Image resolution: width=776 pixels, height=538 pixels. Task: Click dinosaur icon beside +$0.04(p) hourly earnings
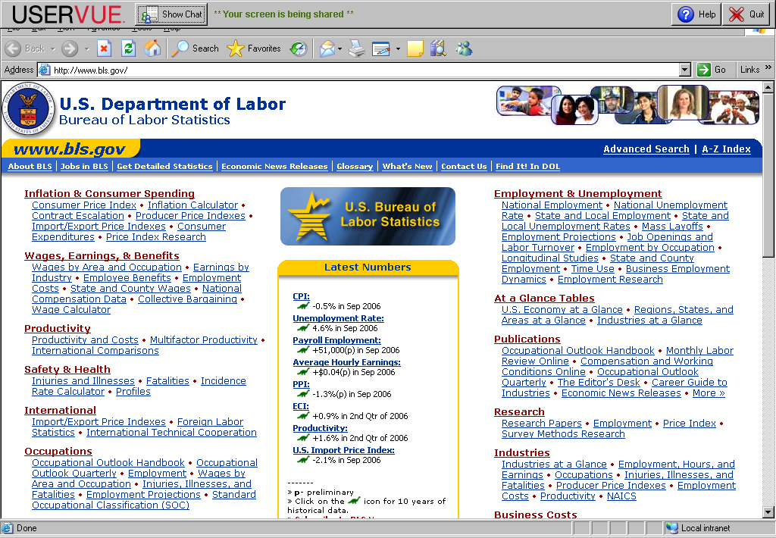click(303, 372)
